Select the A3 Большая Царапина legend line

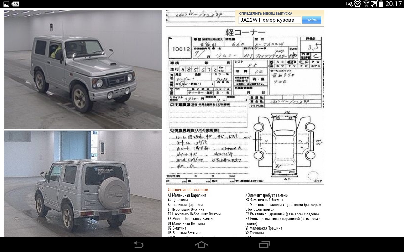coord(185,205)
